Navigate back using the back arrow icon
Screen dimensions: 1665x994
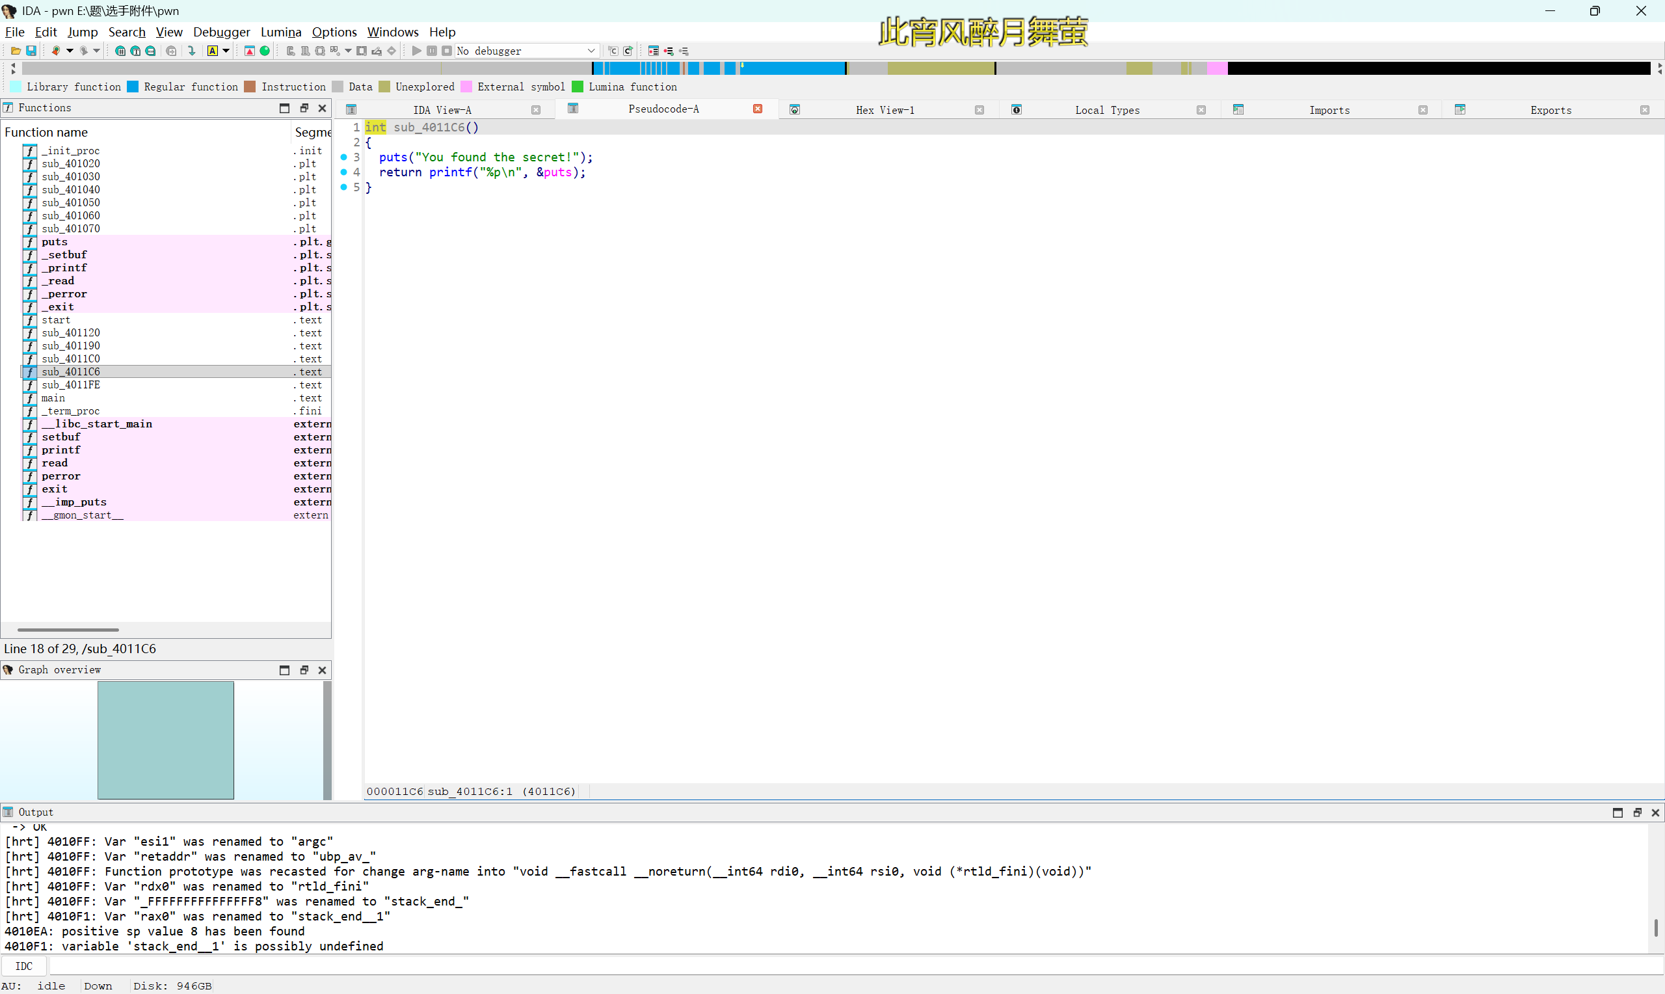coord(57,50)
